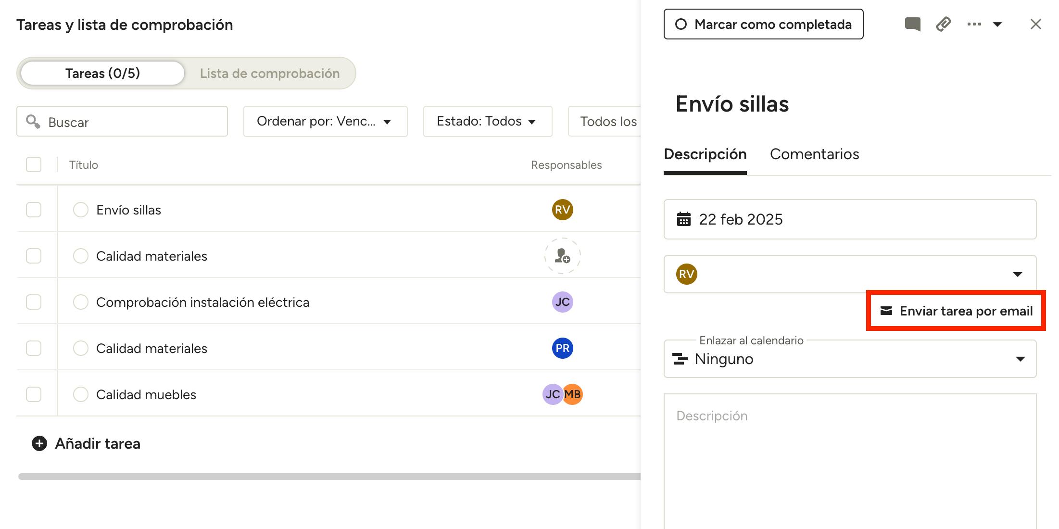Open the three-dots more options menu
1059x529 pixels.
point(974,24)
